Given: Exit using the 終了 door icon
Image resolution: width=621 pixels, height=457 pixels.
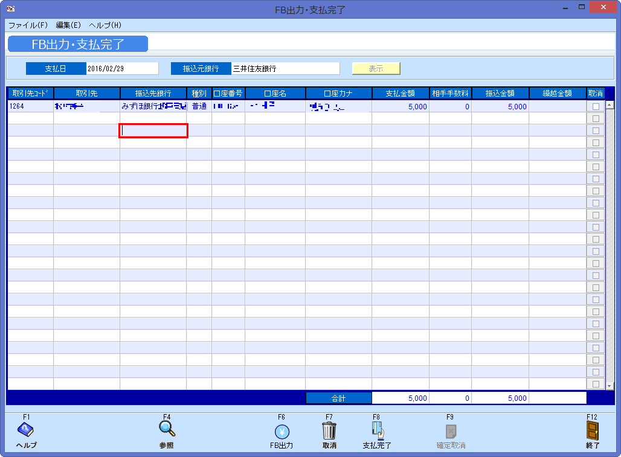Looking at the screenshot, I should point(592,430).
